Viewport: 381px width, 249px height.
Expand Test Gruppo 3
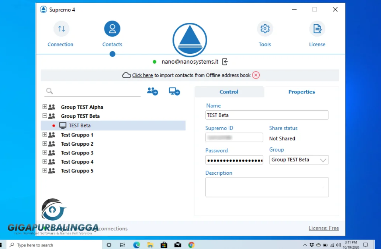coord(45,152)
